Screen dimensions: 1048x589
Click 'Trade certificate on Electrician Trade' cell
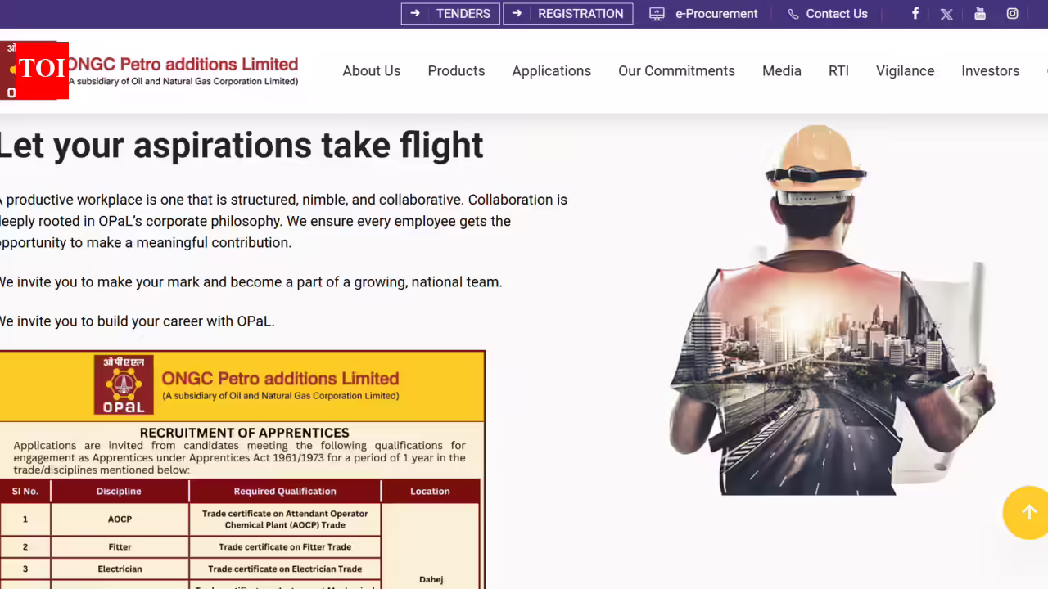tap(285, 569)
